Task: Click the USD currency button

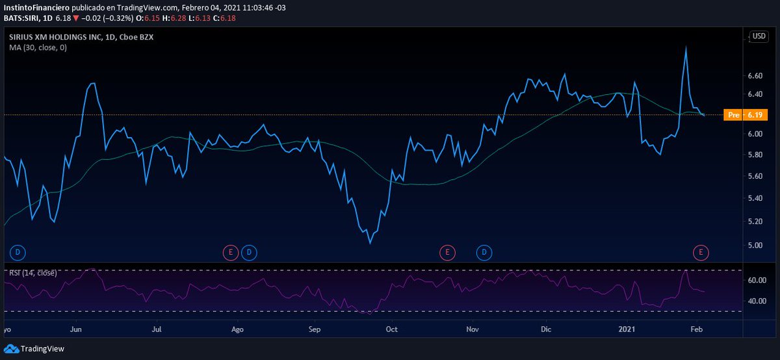Action: [x=759, y=36]
